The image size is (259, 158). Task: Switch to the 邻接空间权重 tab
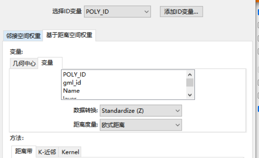coord(23,36)
